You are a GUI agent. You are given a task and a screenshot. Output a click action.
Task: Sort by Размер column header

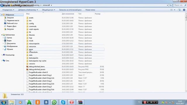pos(98,14)
